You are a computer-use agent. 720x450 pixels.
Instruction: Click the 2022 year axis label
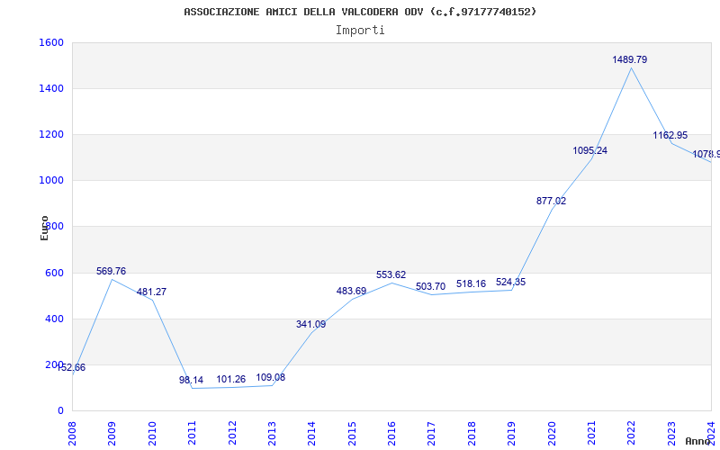[x=632, y=434]
